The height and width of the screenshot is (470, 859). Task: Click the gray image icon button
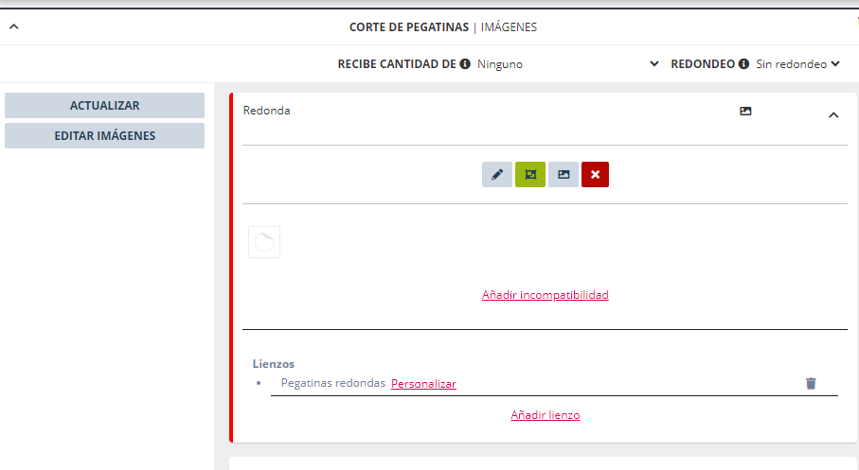563,175
